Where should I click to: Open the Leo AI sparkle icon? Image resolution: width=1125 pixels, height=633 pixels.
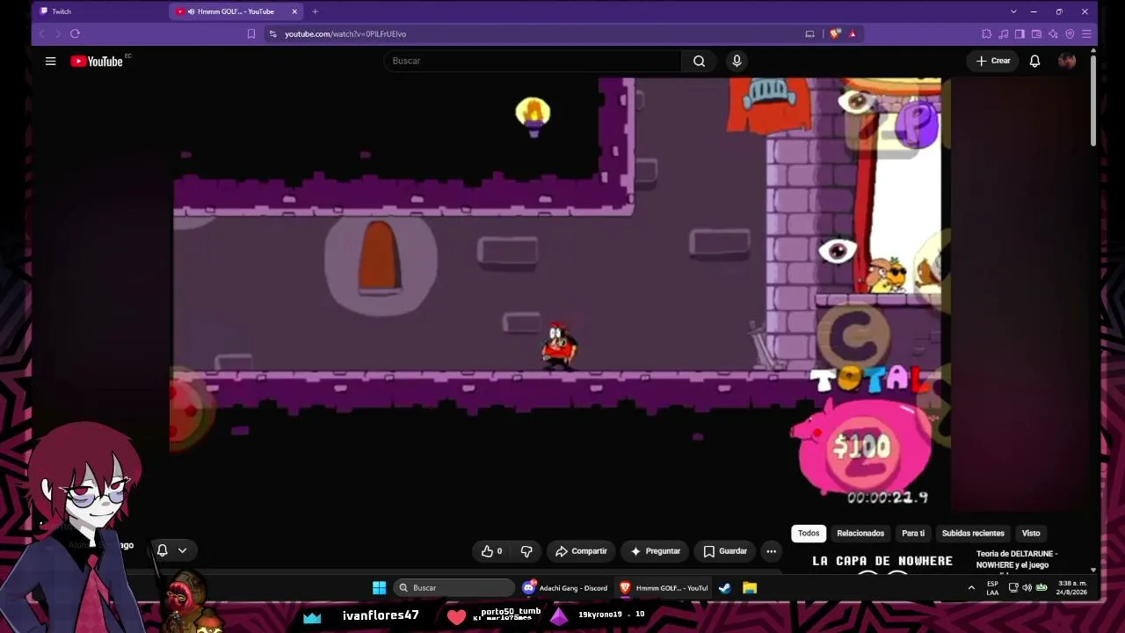(x=1053, y=33)
